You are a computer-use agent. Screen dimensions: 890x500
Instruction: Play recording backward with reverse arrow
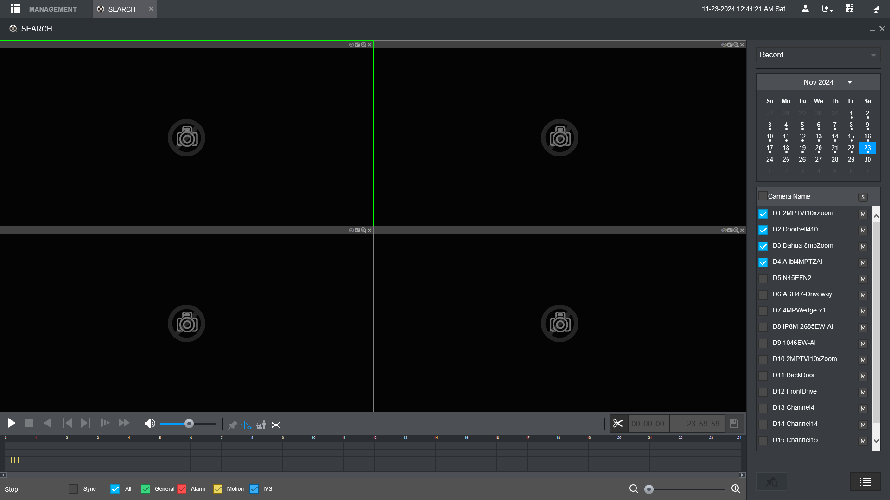[47, 423]
